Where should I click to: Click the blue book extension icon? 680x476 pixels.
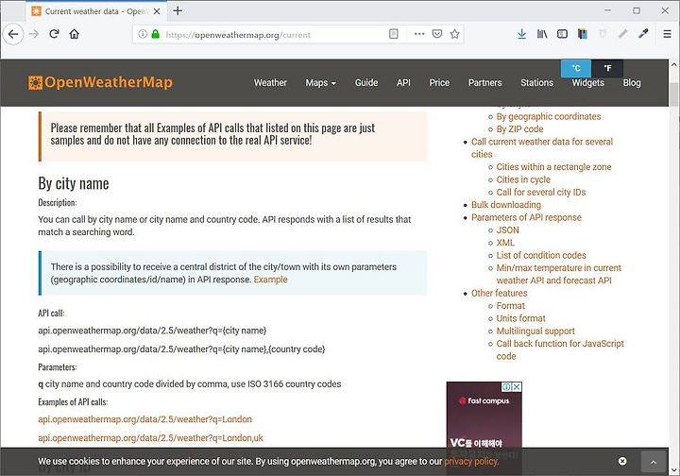pos(583,34)
